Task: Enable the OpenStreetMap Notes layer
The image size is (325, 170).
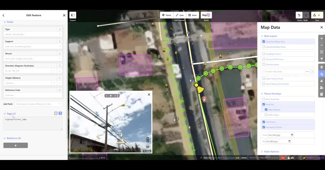Action: click(264, 47)
